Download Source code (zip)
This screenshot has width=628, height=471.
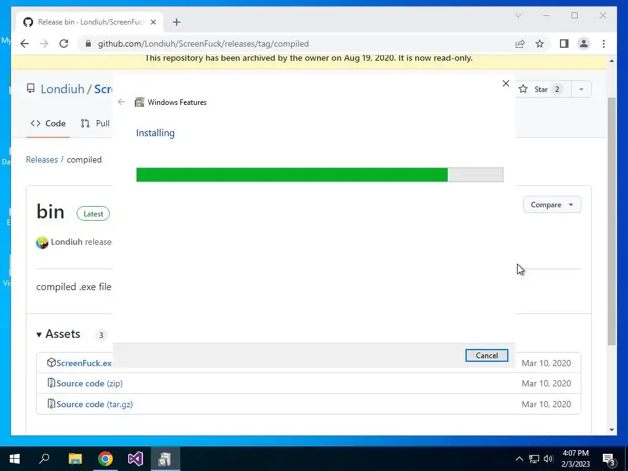pos(90,383)
